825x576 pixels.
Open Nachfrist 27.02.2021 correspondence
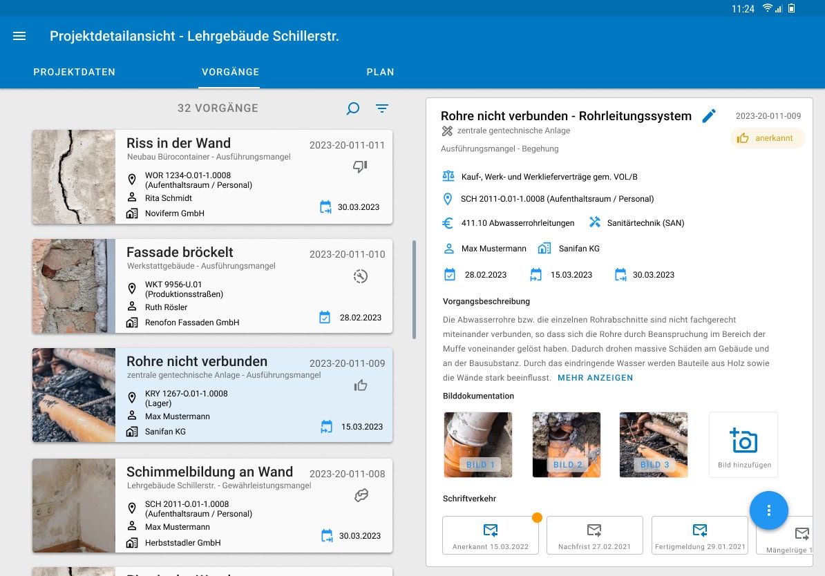pyautogui.click(x=594, y=535)
